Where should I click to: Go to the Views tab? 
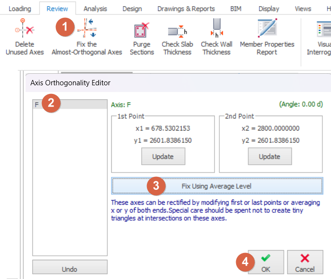click(x=303, y=9)
